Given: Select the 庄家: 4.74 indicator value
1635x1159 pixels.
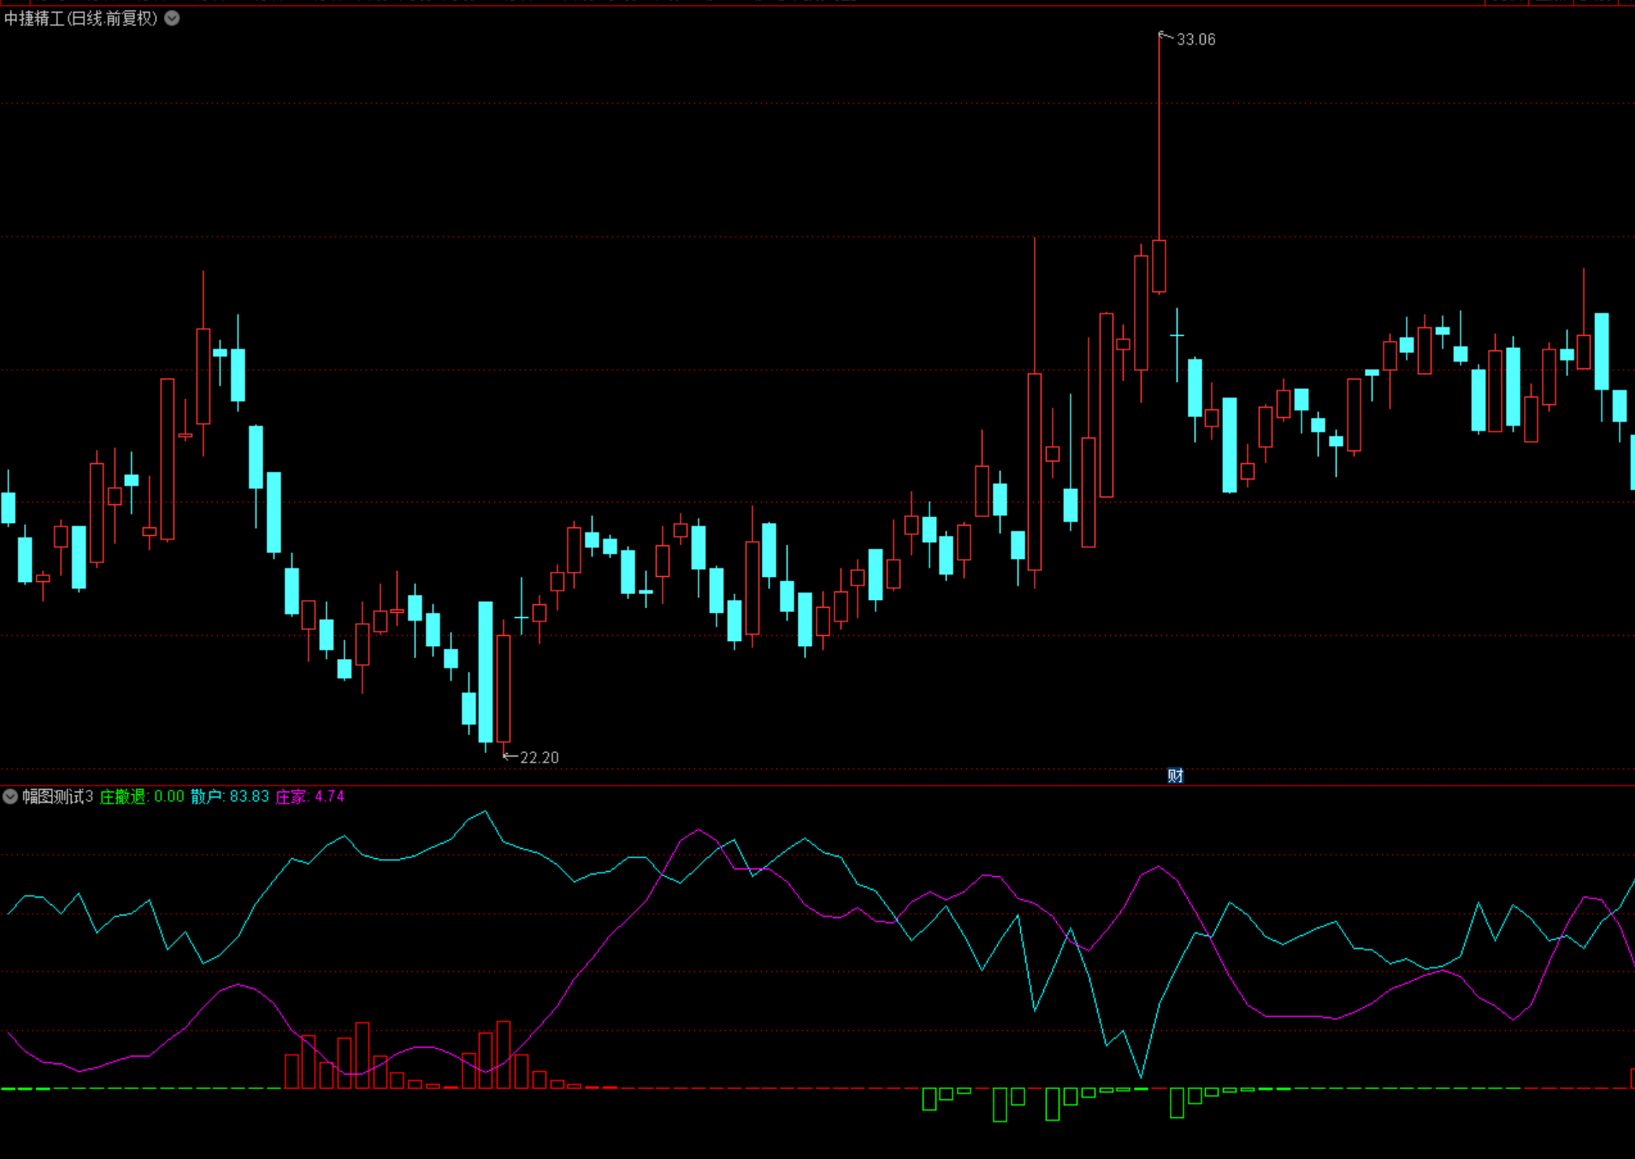Looking at the screenshot, I should tap(310, 797).
